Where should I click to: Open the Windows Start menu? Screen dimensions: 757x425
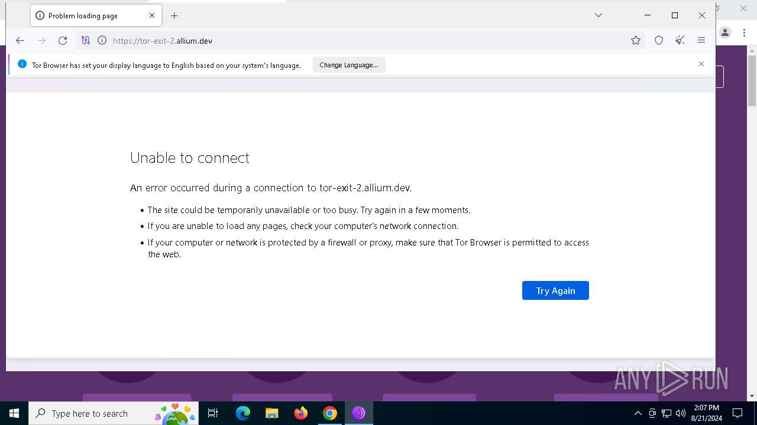[14, 413]
